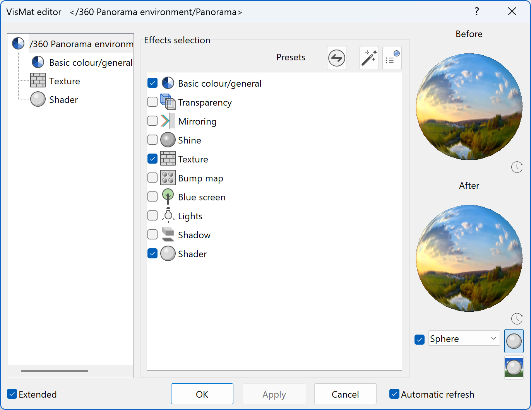This screenshot has width=531, height=410.
Task: Open the presets list icon
Action: click(x=392, y=58)
